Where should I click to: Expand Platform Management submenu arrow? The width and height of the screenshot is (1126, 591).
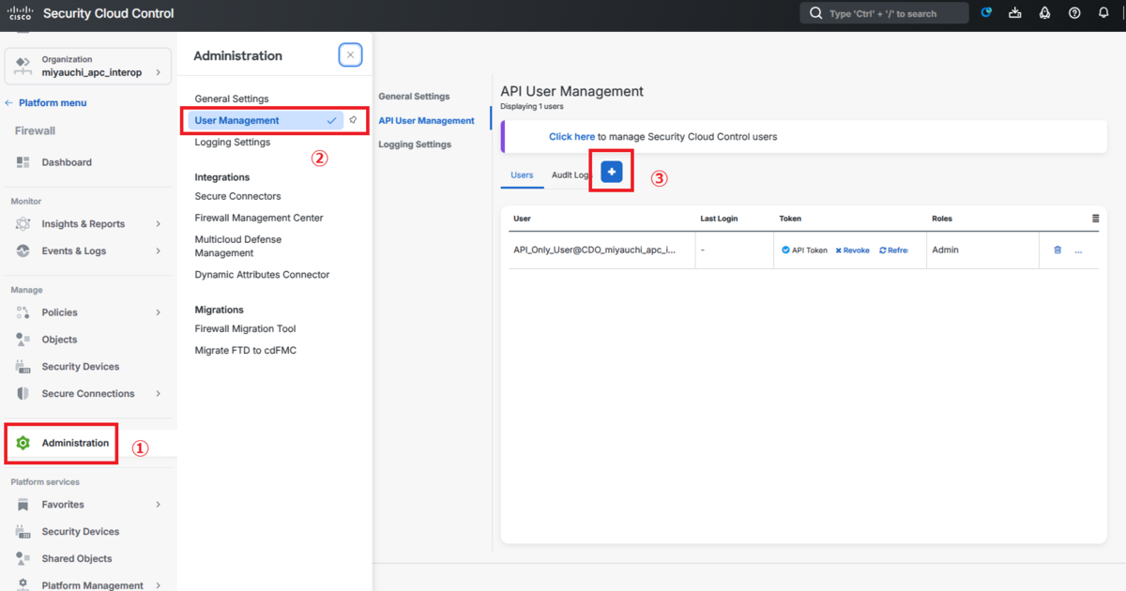point(158,585)
